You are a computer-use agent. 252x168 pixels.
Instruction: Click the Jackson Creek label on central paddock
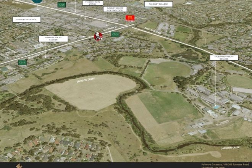coord(86,79)
